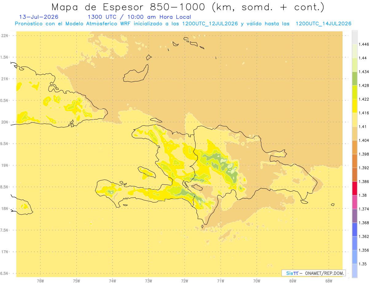The image size is (369, 285).
Task: Pick the orange swatch between 1.398 and 1.404
Action: point(355,147)
